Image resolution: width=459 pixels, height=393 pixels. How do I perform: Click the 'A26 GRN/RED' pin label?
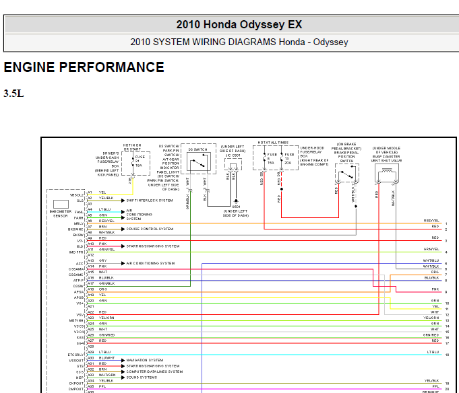tap(101, 335)
